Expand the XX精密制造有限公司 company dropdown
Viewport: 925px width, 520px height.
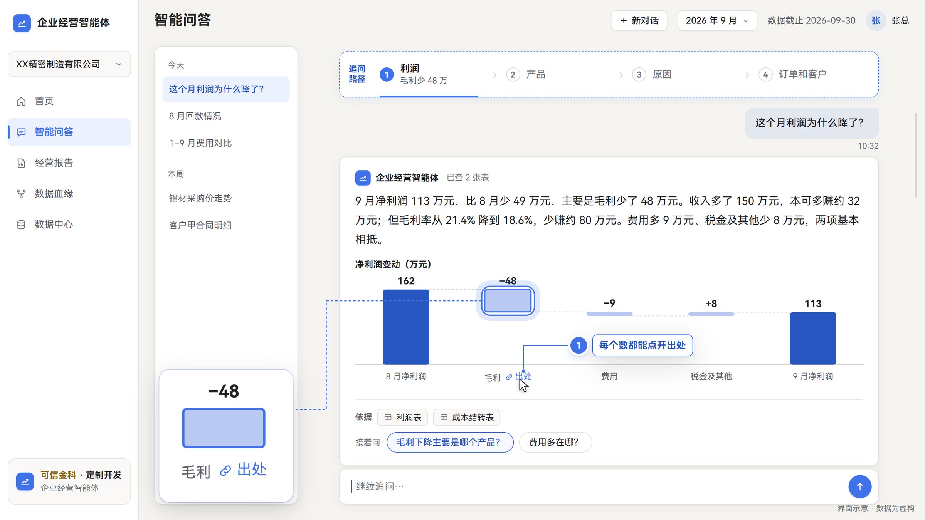coord(69,64)
